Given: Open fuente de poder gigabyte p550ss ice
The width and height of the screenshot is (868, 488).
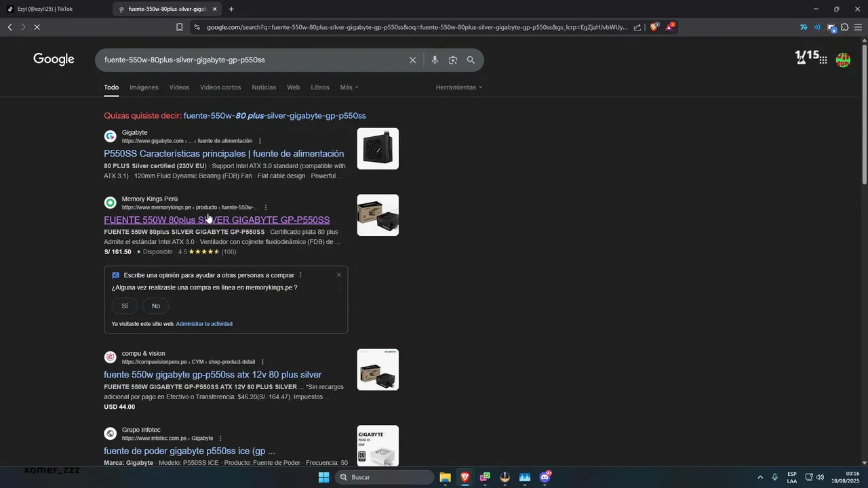Looking at the screenshot, I should (190, 451).
